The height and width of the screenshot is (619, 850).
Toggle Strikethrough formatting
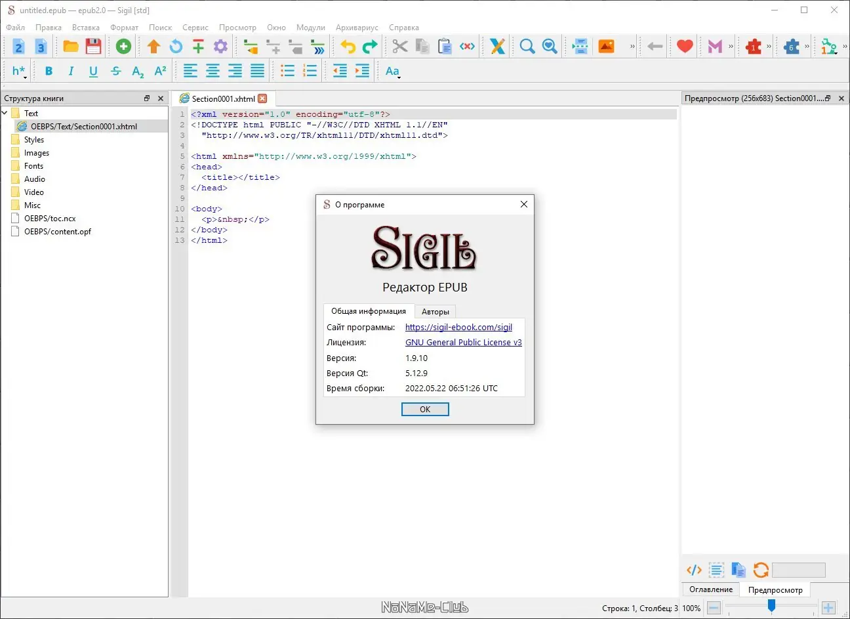click(115, 72)
